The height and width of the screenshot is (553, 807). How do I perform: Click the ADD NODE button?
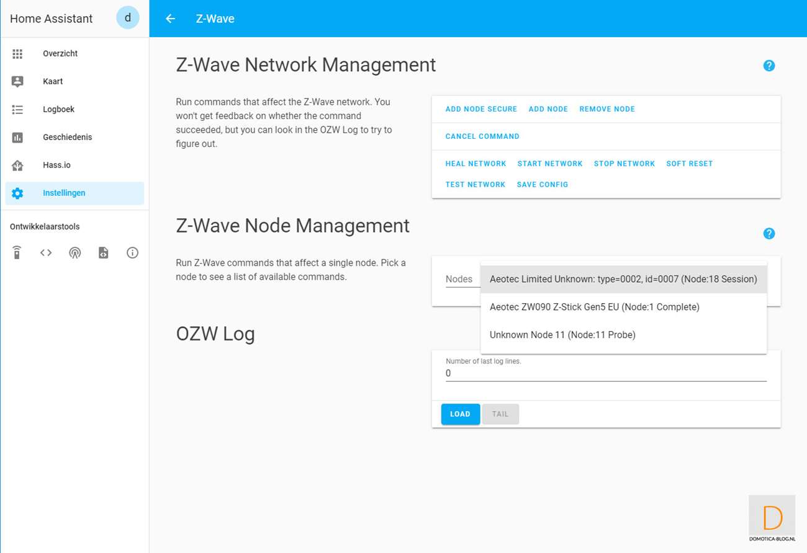pos(548,109)
